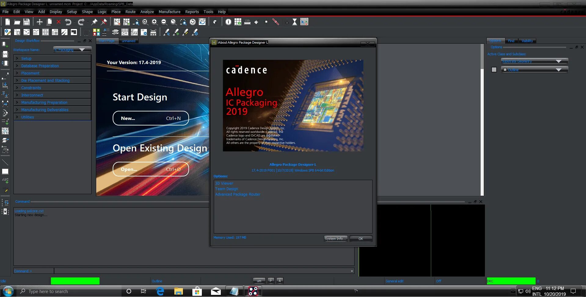Open Microsoft Edge from the taskbar
Screen dimensions: 586x297
point(160,292)
